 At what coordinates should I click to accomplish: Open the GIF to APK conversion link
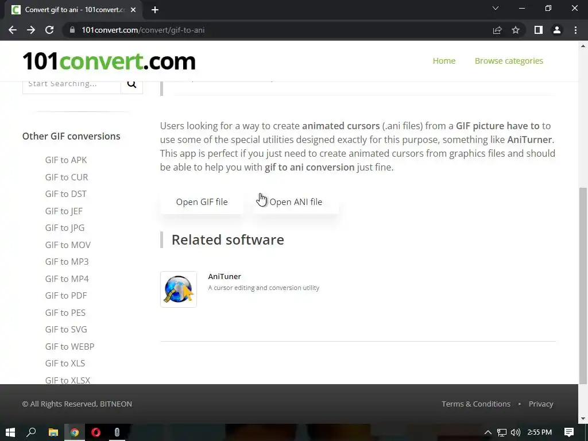point(66,160)
